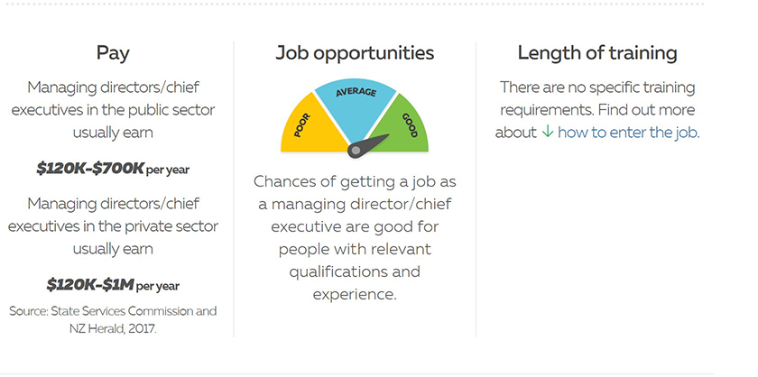
Task: Select the Job opportunities heading
Action: tap(355, 53)
